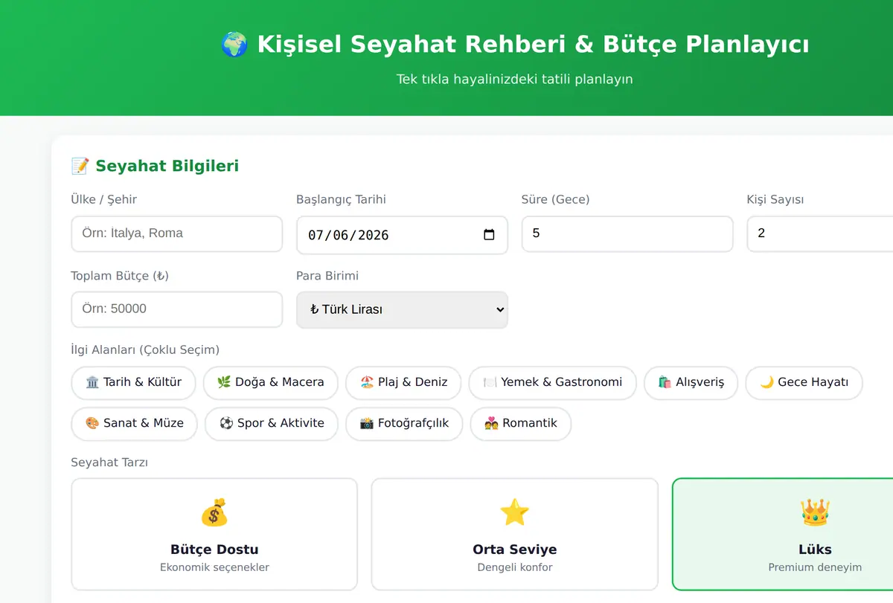Click the Başlangıç Tarihi date field
Screen dimensions: 893x603
click(402, 235)
